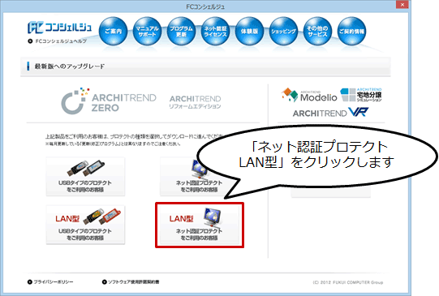439x296 pixels.
Task: View the ソフトウェア使用許諾契約書 link
Action: [131, 281]
